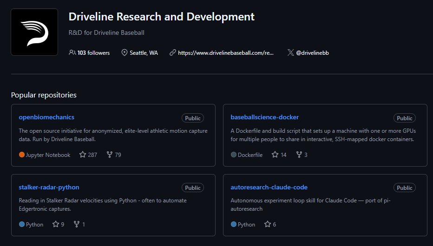Screen dimensions: 433x246
Task: Click the 'R&D for Driveline Baseball' description
Action: (x=106, y=32)
